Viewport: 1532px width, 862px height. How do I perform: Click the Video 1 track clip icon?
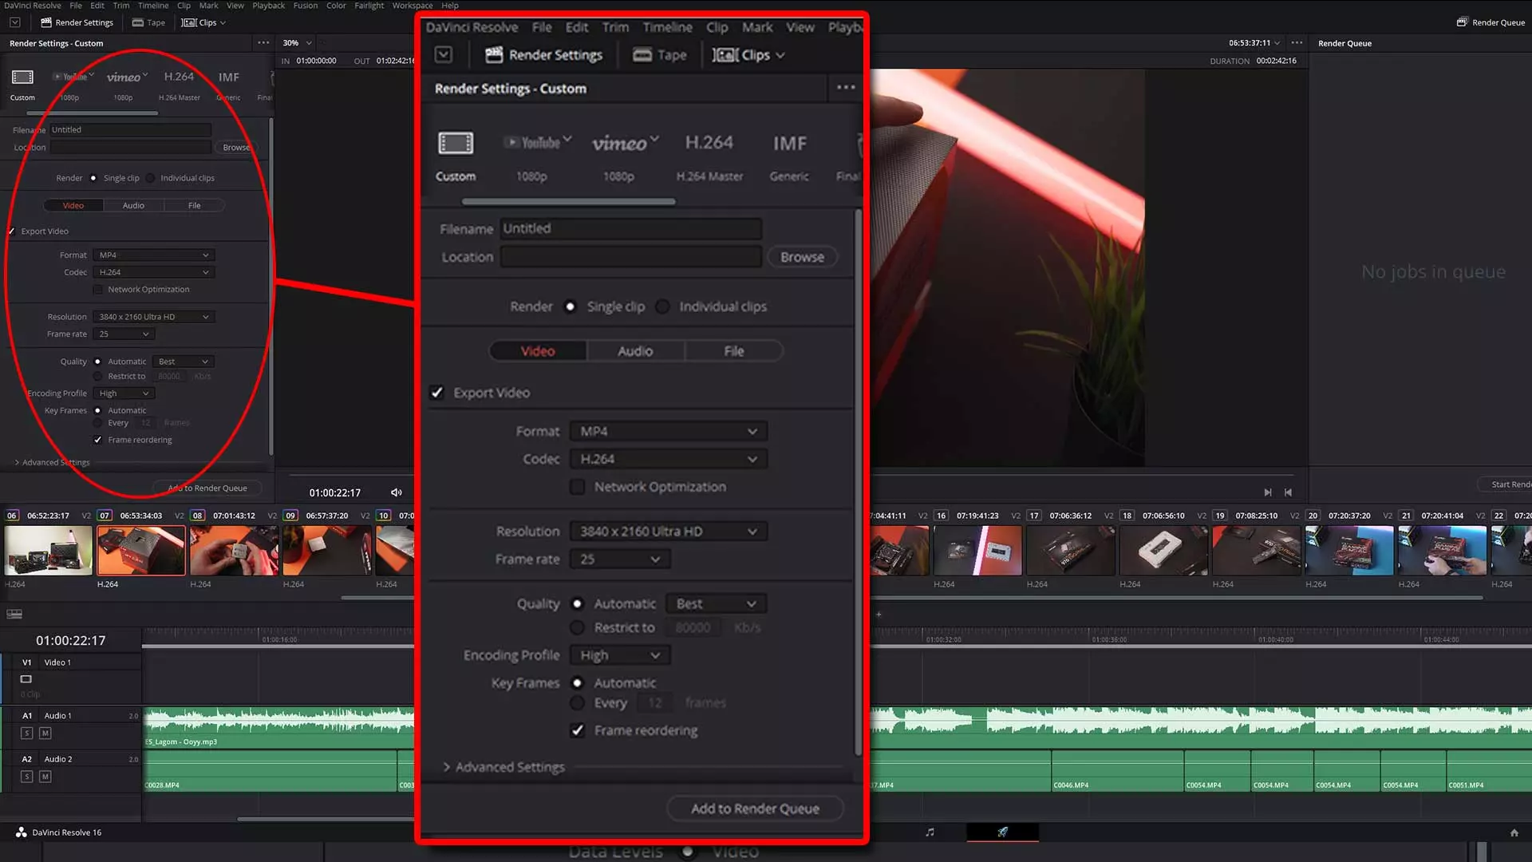point(26,679)
